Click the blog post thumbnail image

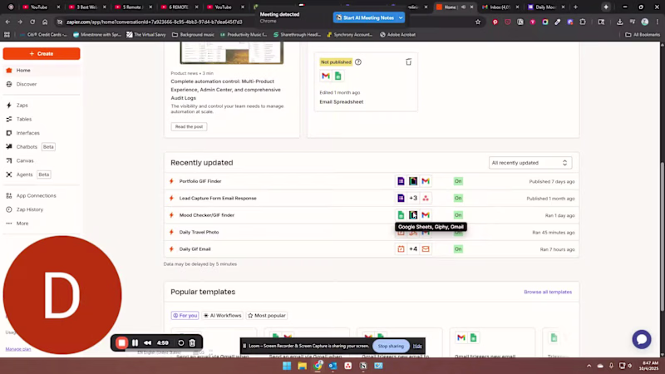[232, 52]
